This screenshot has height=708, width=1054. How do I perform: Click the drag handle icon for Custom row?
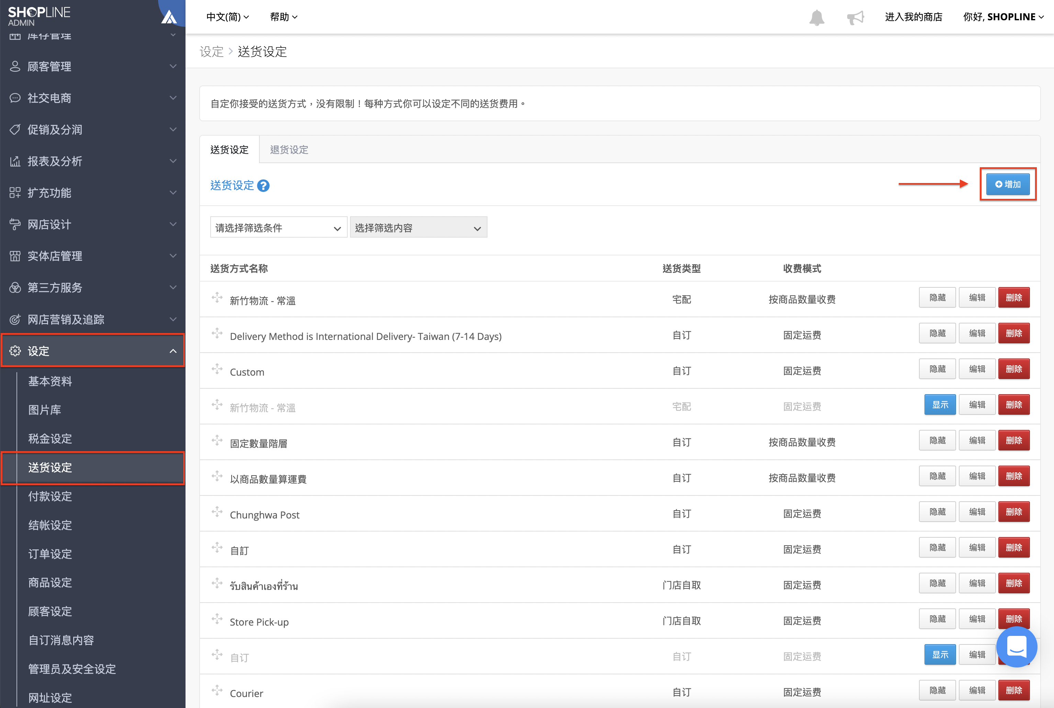217,369
